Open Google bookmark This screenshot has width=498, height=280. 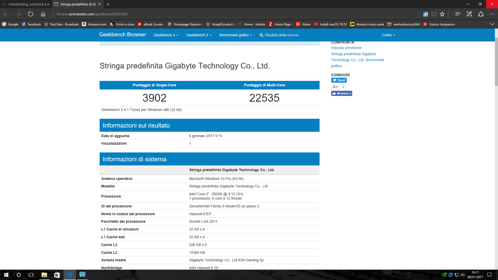[x=10, y=24]
